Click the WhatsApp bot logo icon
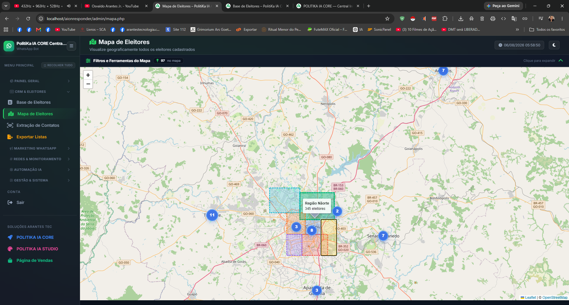Viewport: 569px width, 305px height. 9,46
